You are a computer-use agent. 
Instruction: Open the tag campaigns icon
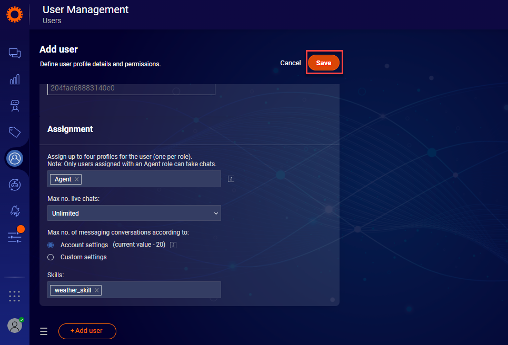point(15,132)
